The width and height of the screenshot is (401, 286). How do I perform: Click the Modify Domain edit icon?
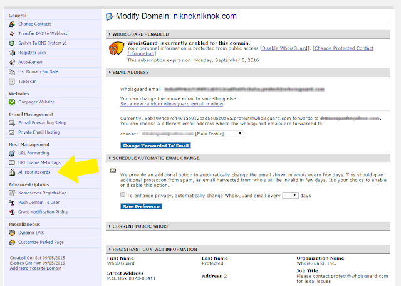coord(110,17)
